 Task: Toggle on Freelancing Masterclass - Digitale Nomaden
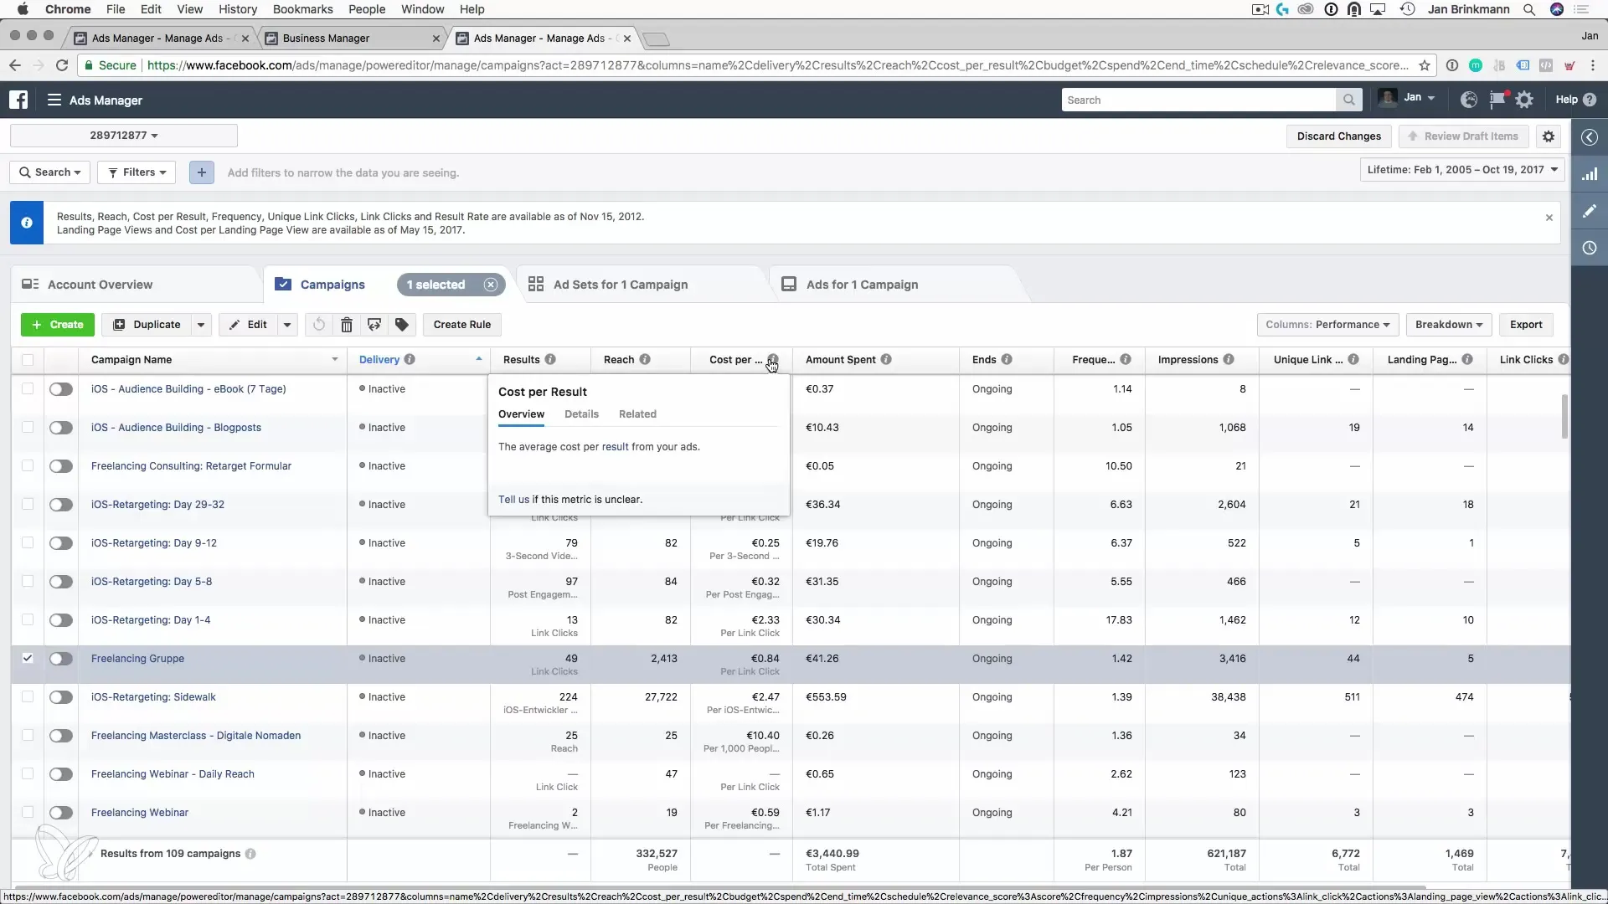(x=61, y=736)
